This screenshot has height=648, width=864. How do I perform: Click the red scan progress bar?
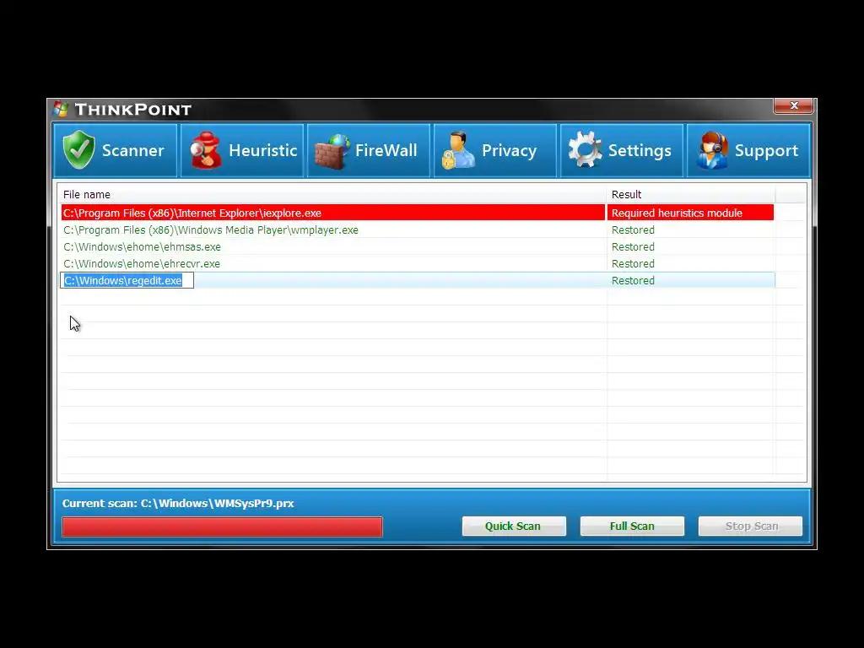(222, 526)
